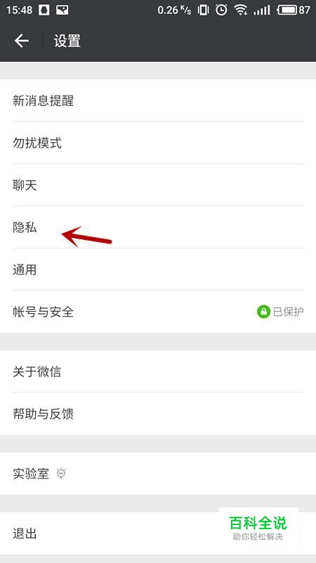Tap the vibrate mode status icon
This screenshot has height=563, width=316.
coord(203,10)
